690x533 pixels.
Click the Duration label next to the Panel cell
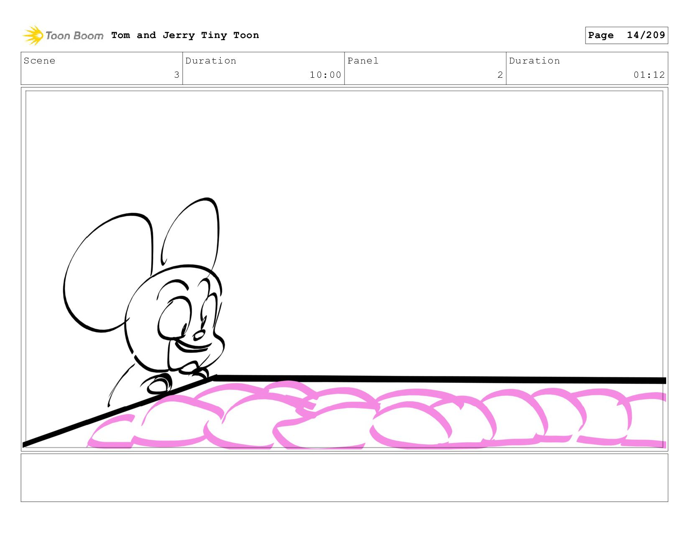[x=534, y=61]
